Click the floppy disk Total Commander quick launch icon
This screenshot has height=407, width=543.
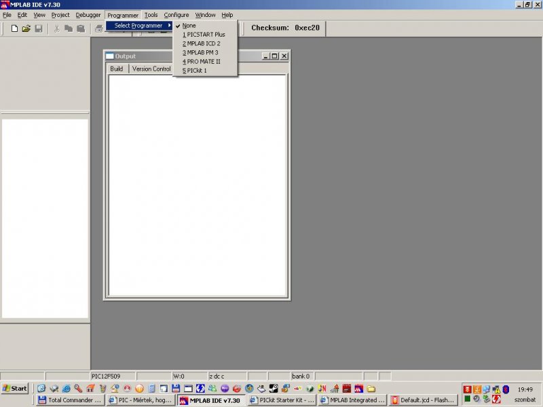point(176,389)
